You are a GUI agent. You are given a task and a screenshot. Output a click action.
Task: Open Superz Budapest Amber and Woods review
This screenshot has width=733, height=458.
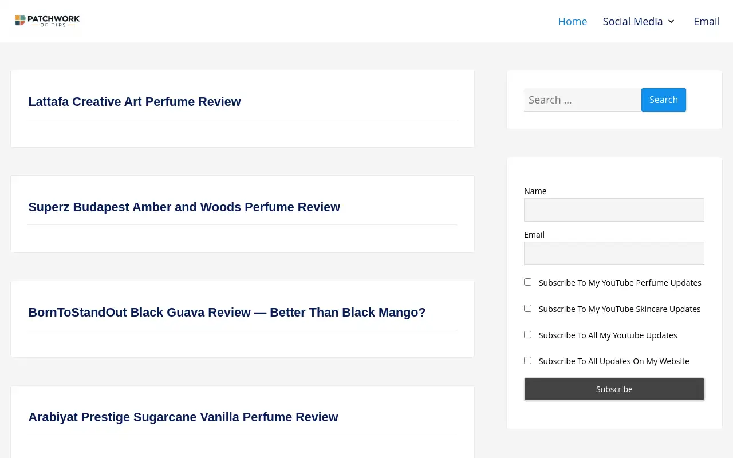[x=184, y=207]
